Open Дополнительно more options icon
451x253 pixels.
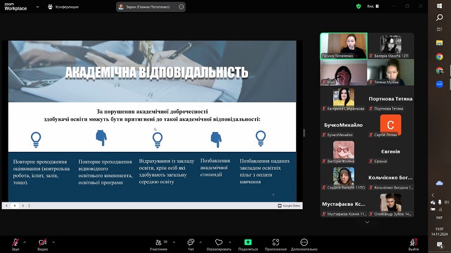[304, 242]
